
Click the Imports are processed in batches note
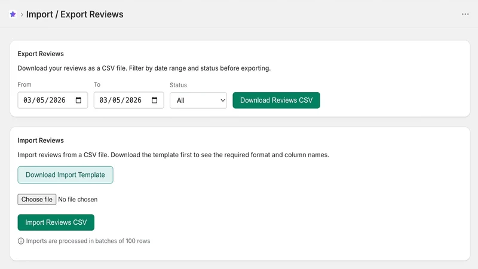pyautogui.click(x=88, y=241)
